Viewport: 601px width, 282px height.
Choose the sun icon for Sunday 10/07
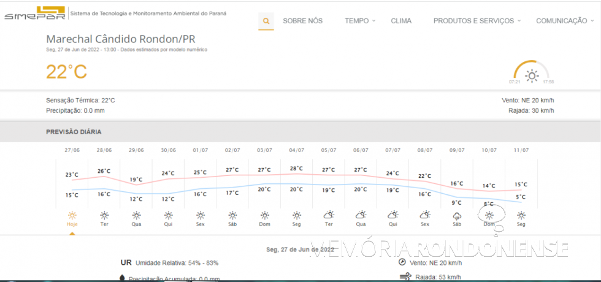click(489, 215)
